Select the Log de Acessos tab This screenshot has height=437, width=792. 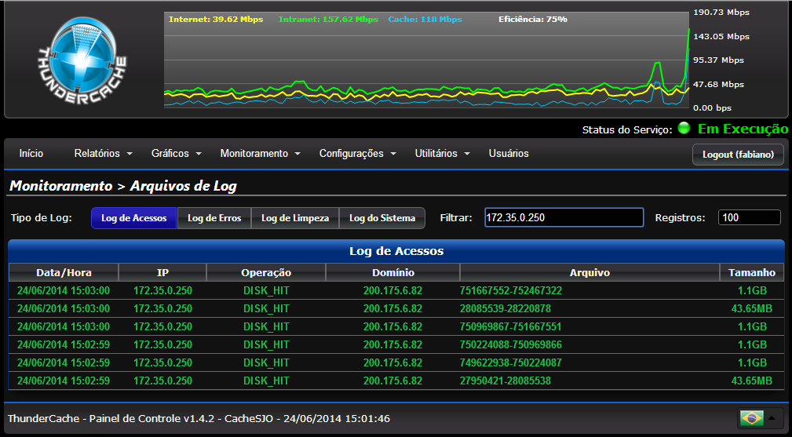[134, 218]
